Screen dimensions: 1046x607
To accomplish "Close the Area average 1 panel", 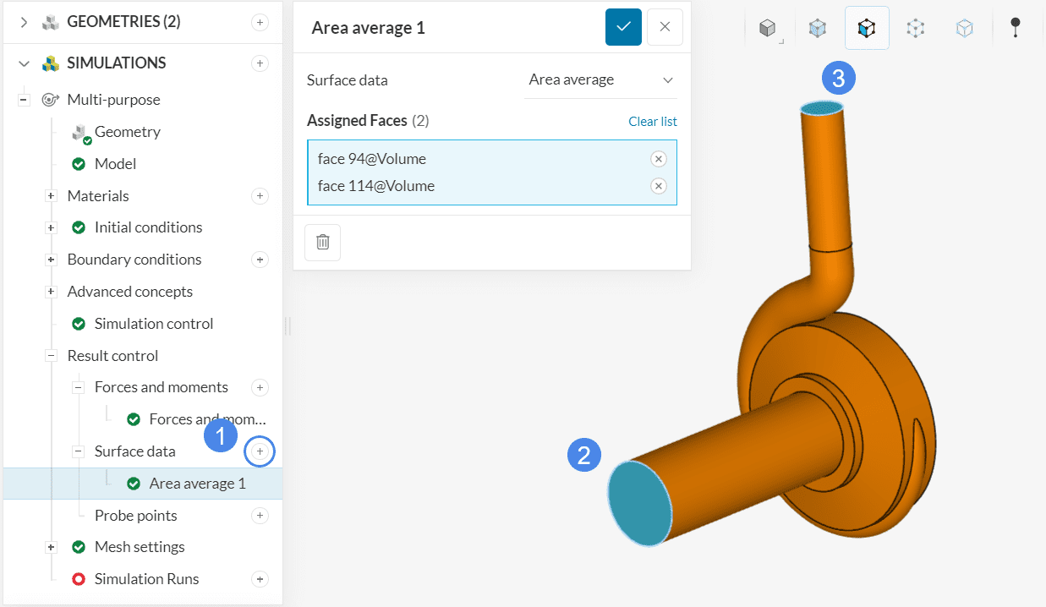I will pyautogui.click(x=665, y=27).
